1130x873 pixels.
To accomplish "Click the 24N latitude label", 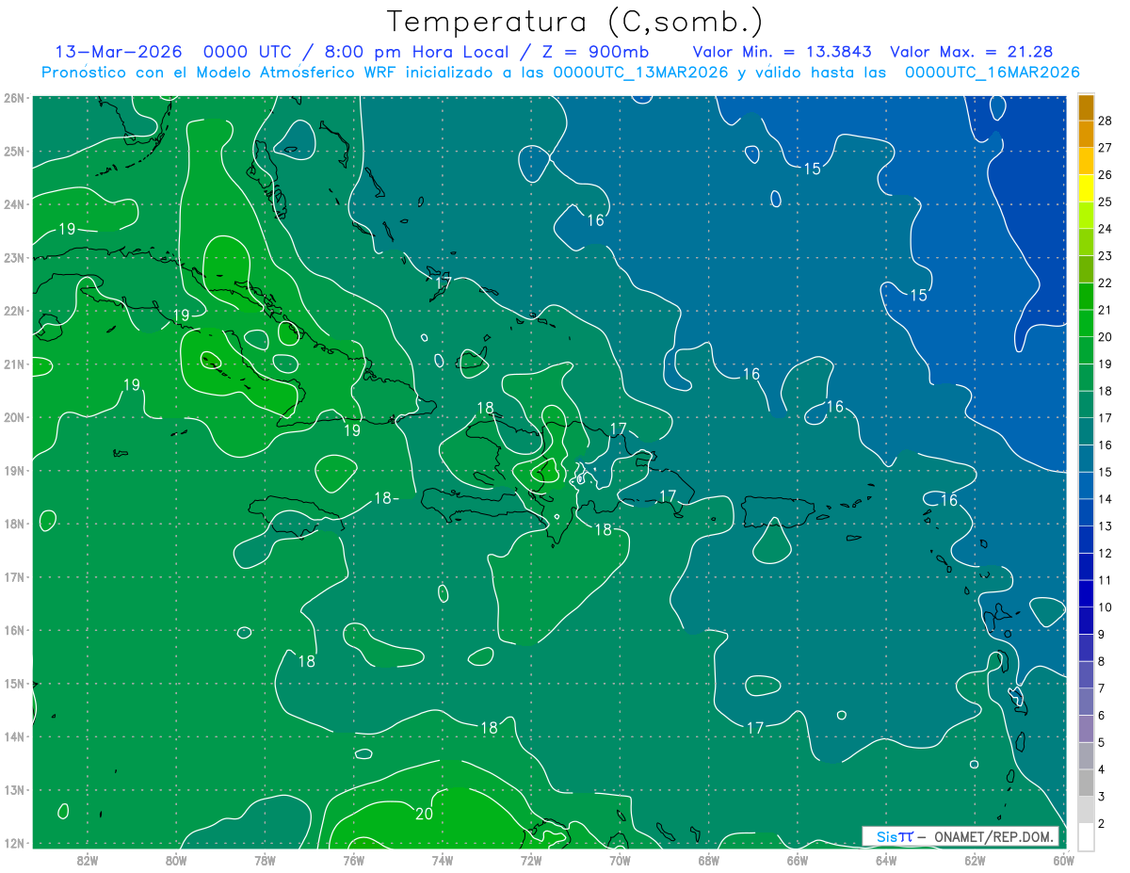I will pyautogui.click(x=13, y=204).
